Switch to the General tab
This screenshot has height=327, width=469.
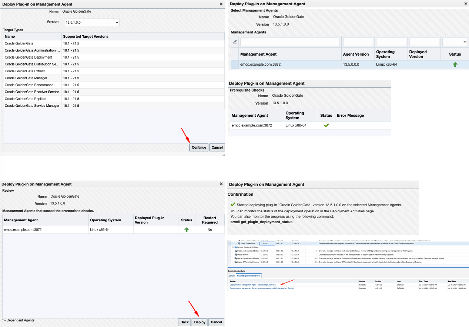[x=231, y=276]
